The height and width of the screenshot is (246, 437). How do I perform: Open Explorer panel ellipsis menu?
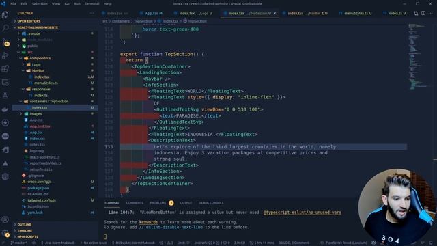click(x=92, y=13)
